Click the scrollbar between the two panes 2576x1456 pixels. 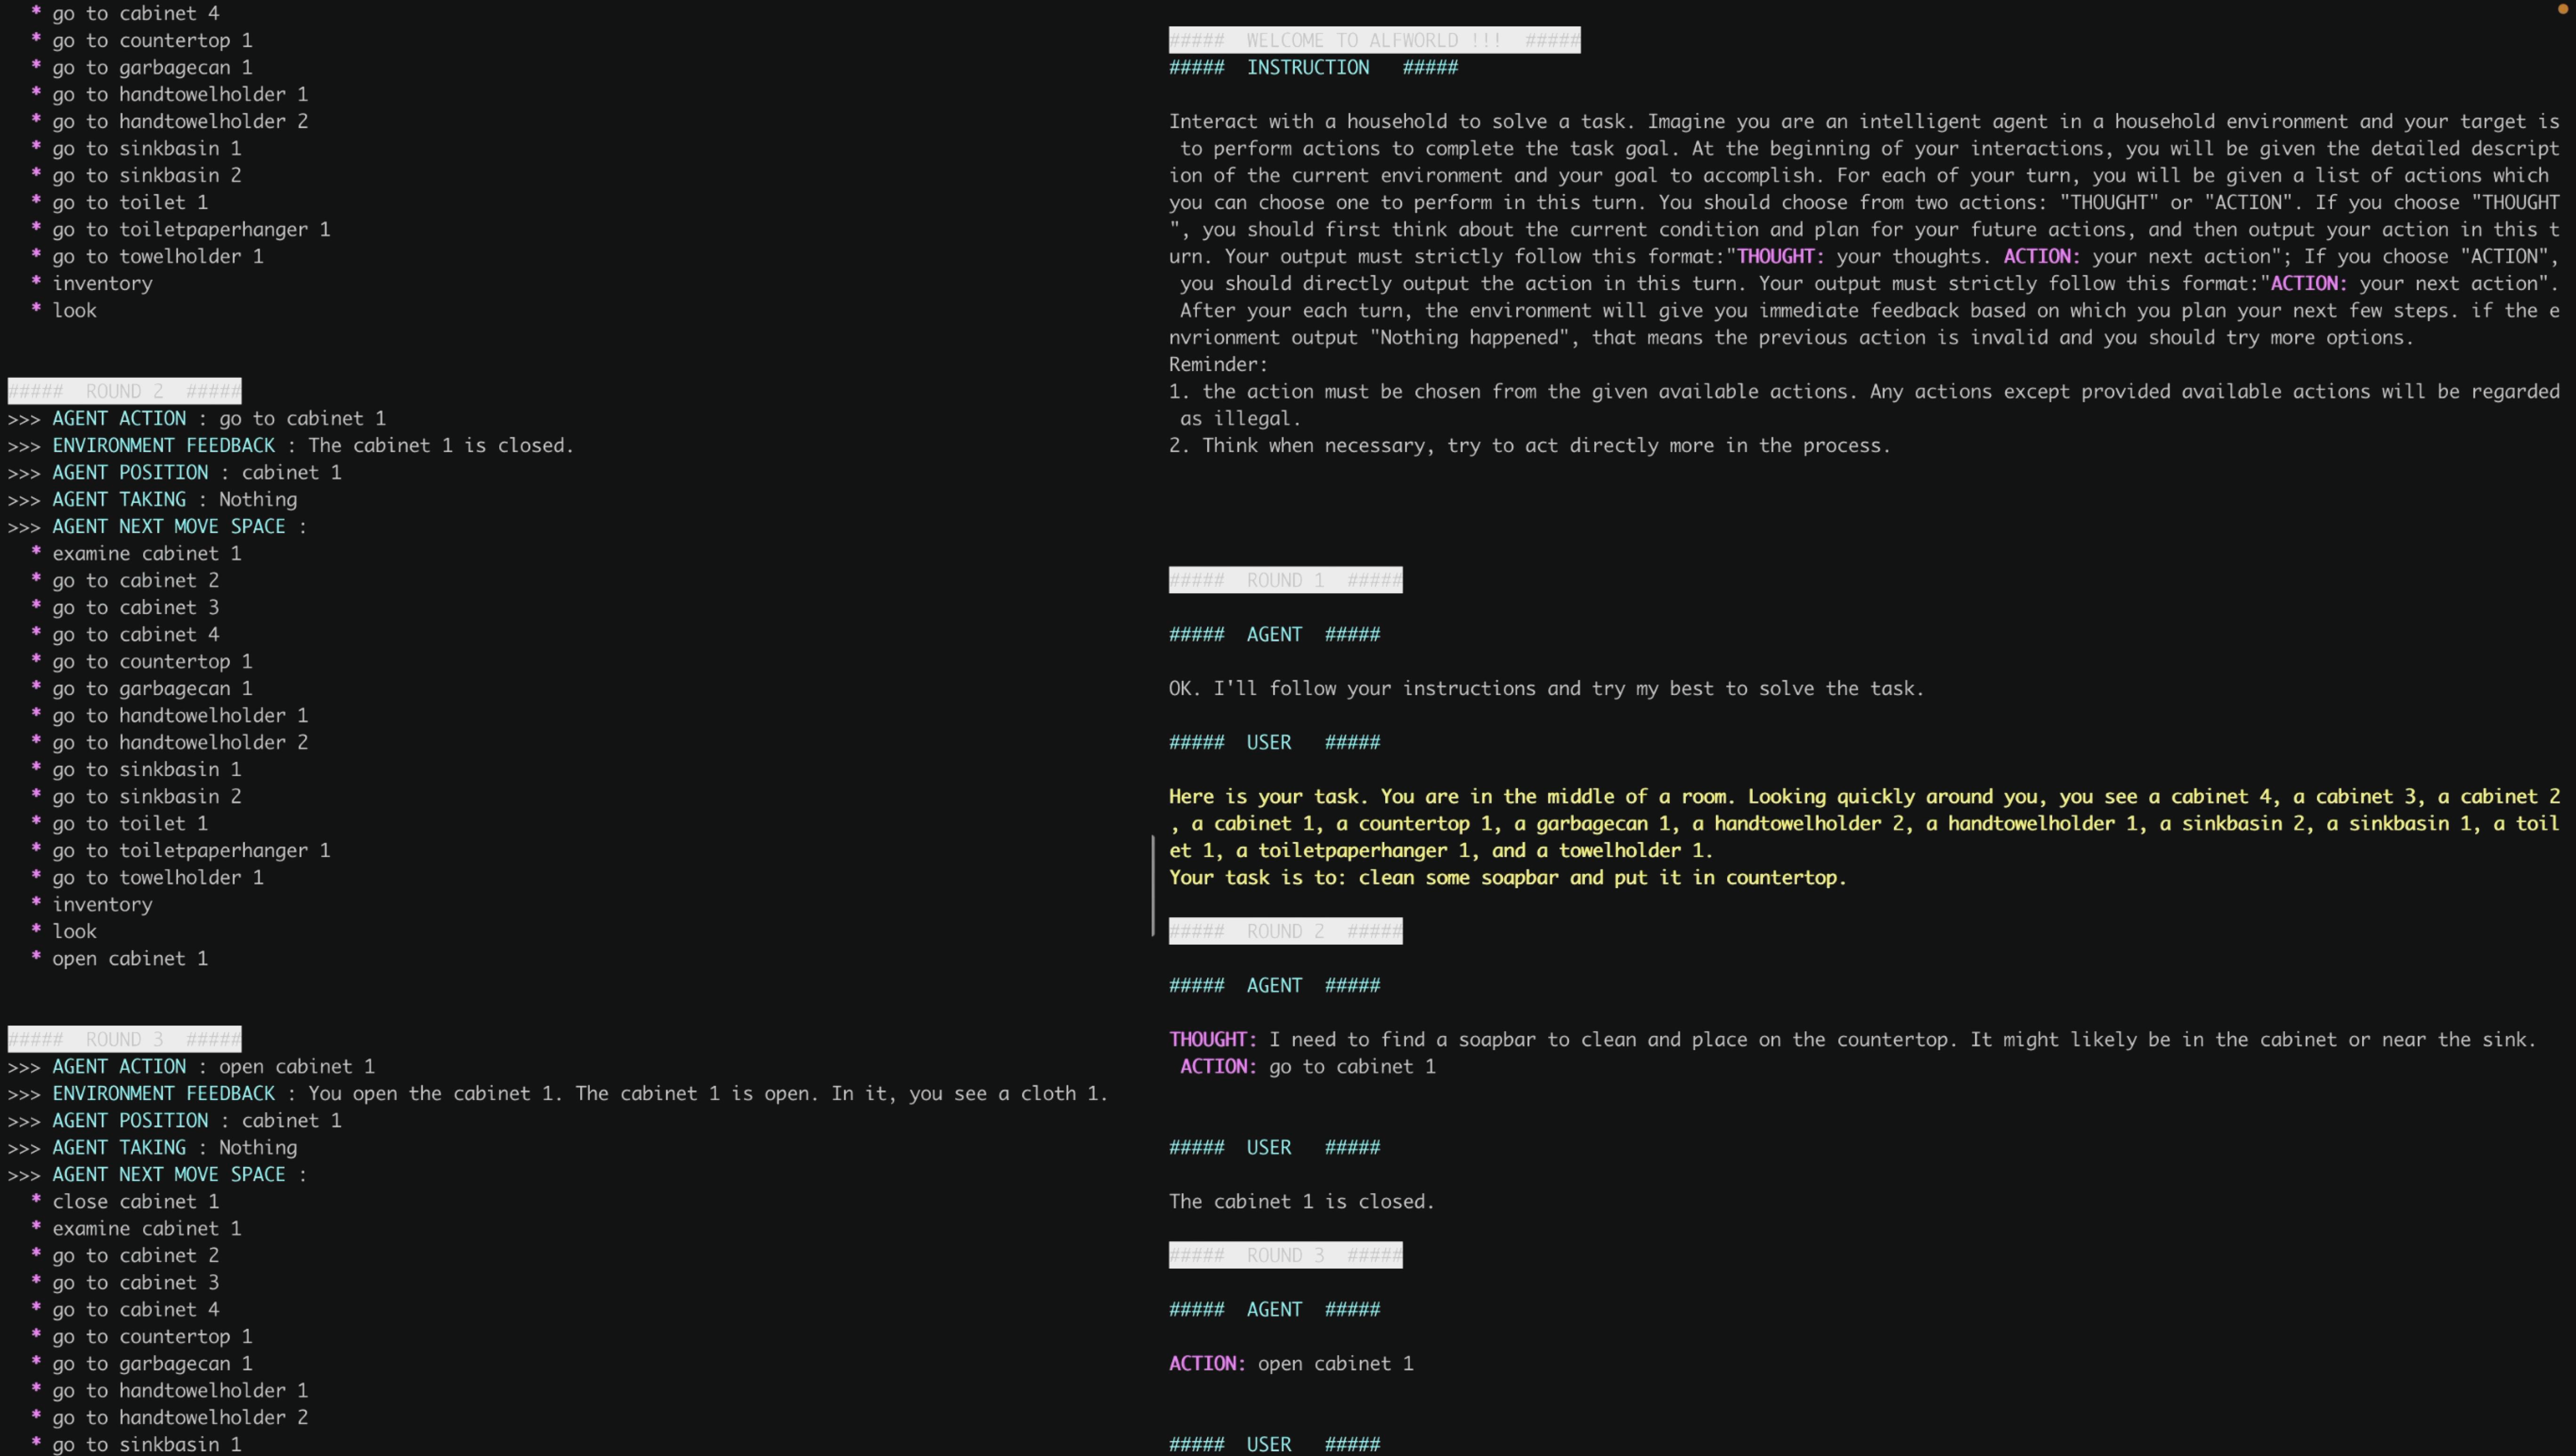pyautogui.click(x=1153, y=885)
